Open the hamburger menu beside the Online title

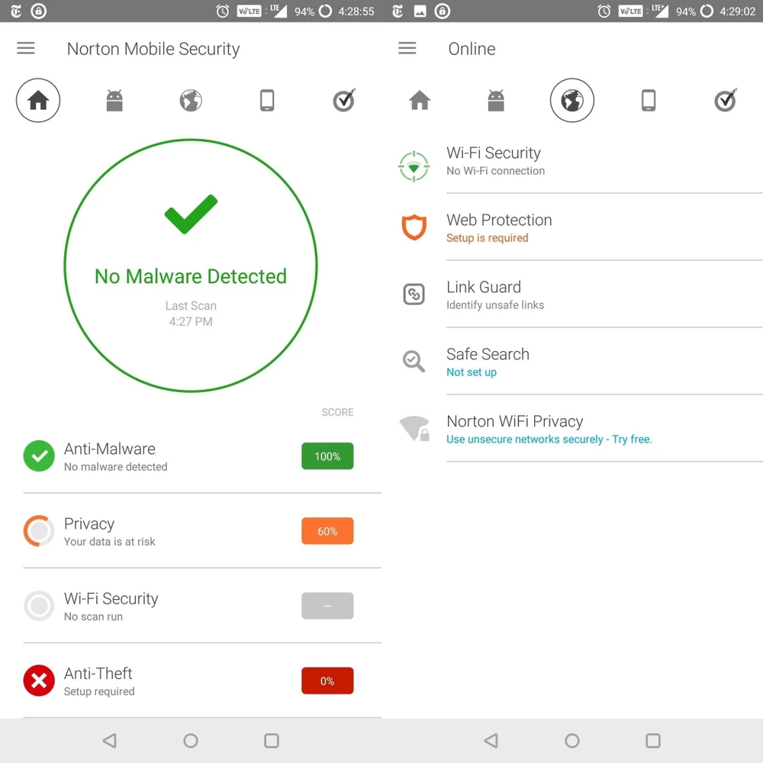(407, 48)
